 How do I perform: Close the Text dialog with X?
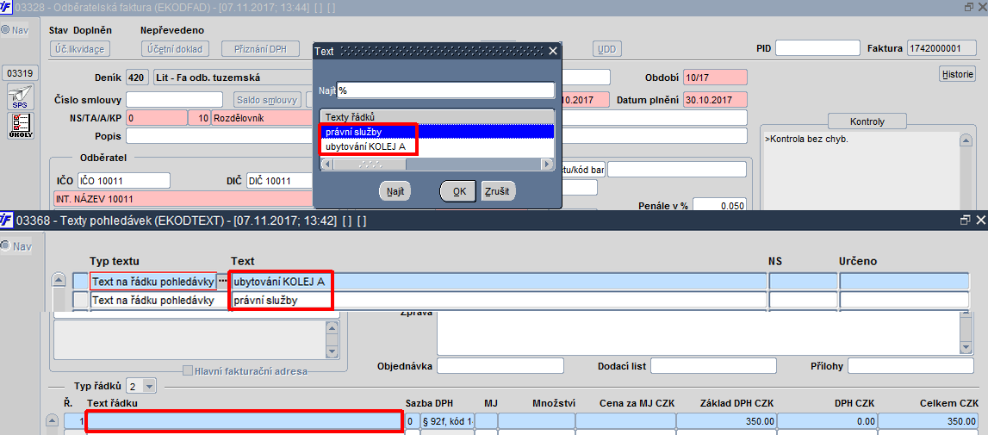[x=553, y=51]
